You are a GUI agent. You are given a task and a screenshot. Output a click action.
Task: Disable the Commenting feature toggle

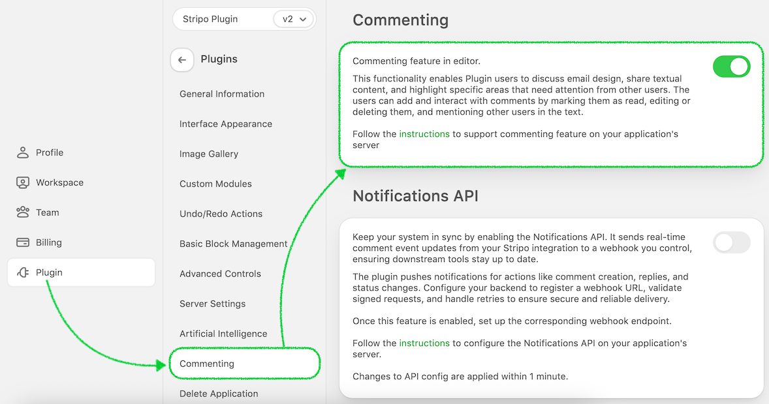click(x=731, y=66)
